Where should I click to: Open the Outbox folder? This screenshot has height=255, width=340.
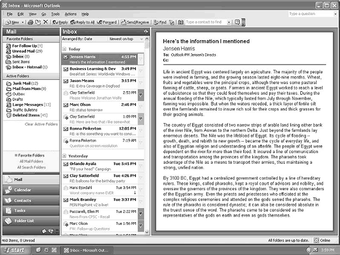pos(15,94)
